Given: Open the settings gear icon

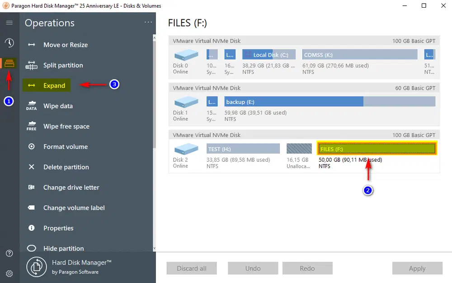Looking at the screenshot, I should tap(9, 274).
